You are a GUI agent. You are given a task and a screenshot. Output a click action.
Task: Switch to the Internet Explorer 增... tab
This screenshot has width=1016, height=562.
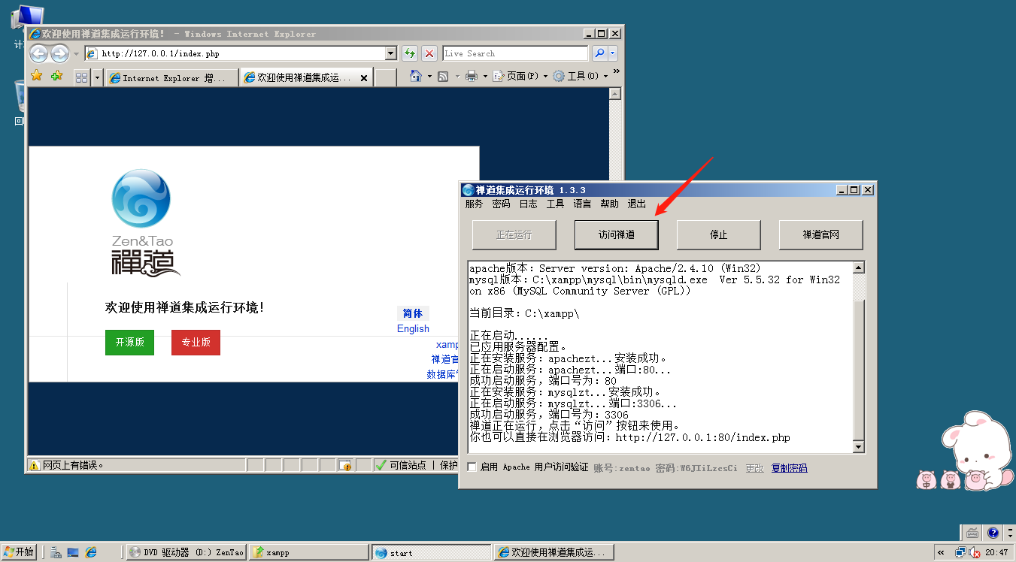pyautogui.click(x=171, y=77)
